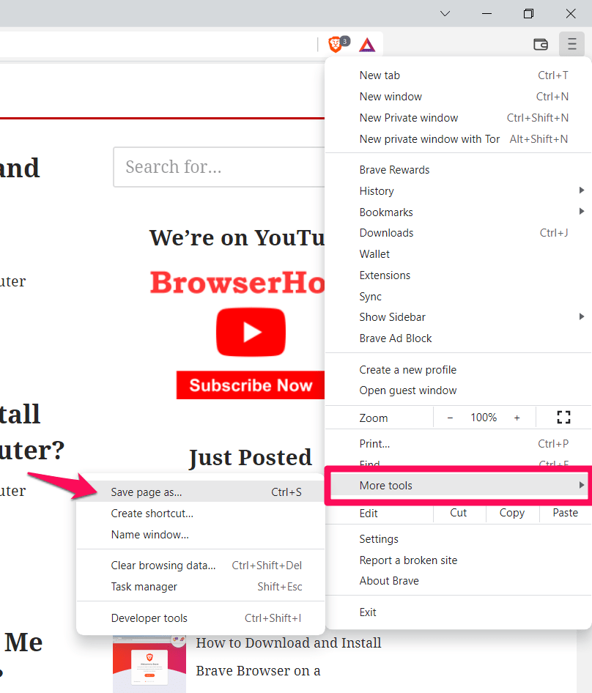
Task: Open the article thumbnail image
Action: (149, 664)
